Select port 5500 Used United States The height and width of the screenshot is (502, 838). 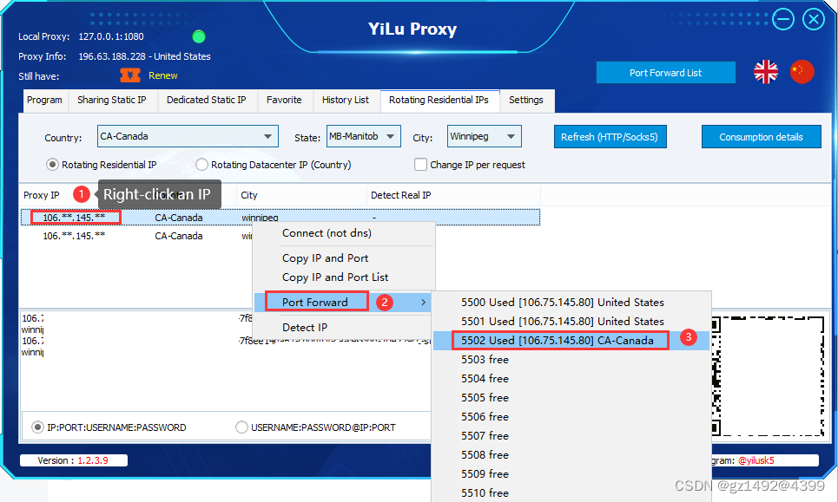point(571,303)
